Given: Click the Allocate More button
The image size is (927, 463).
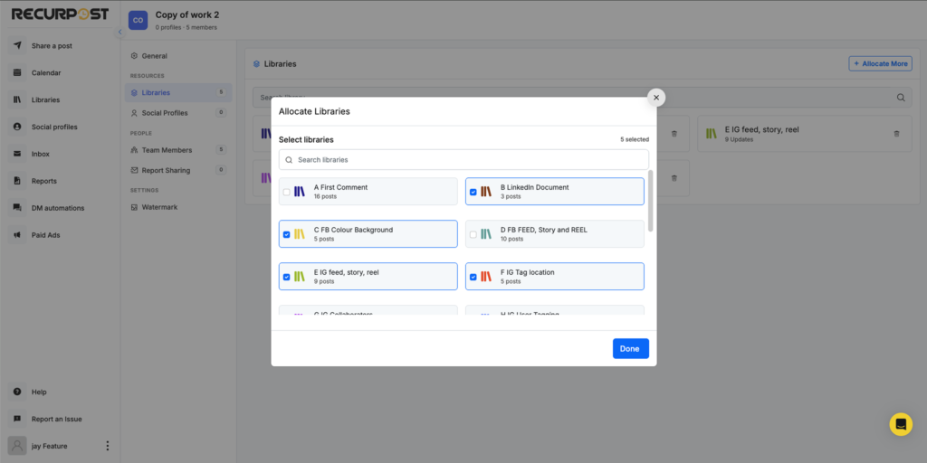Looking at the screenshot, I should coord(880,64).
